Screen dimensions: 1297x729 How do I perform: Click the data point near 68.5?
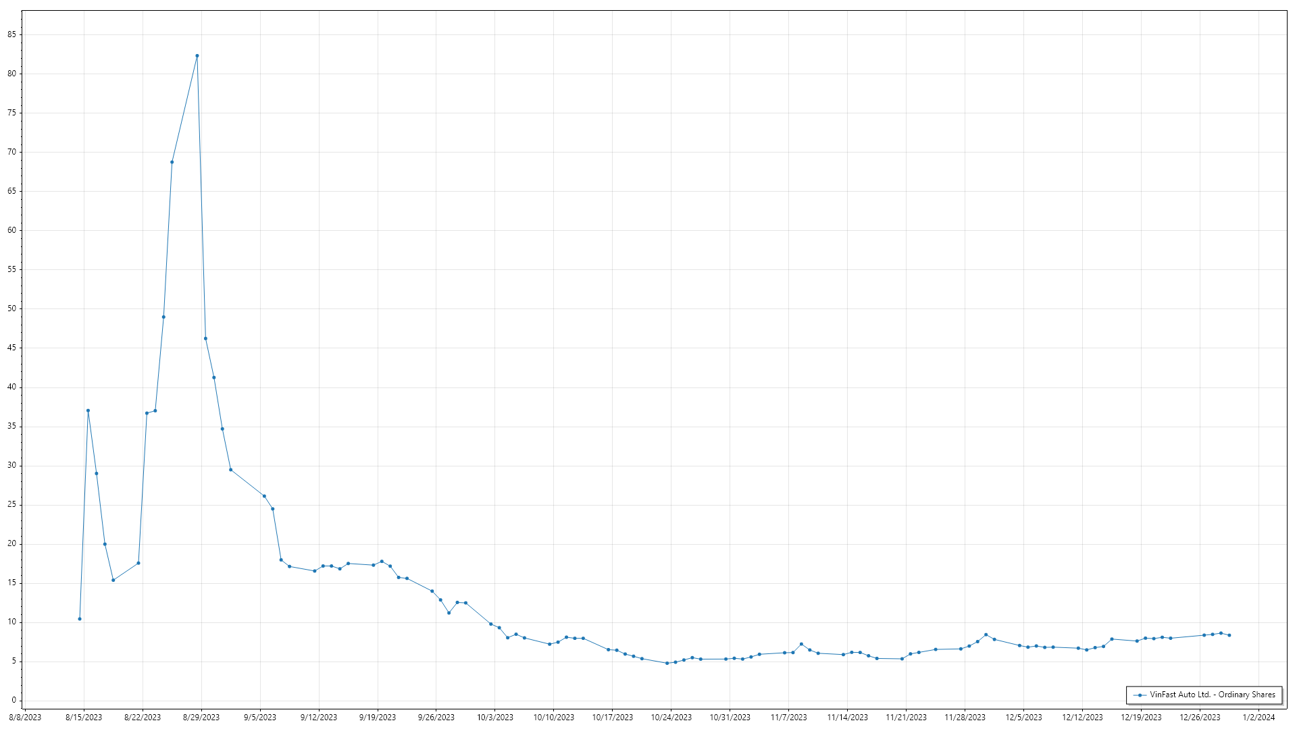click(x=172, y=162)
